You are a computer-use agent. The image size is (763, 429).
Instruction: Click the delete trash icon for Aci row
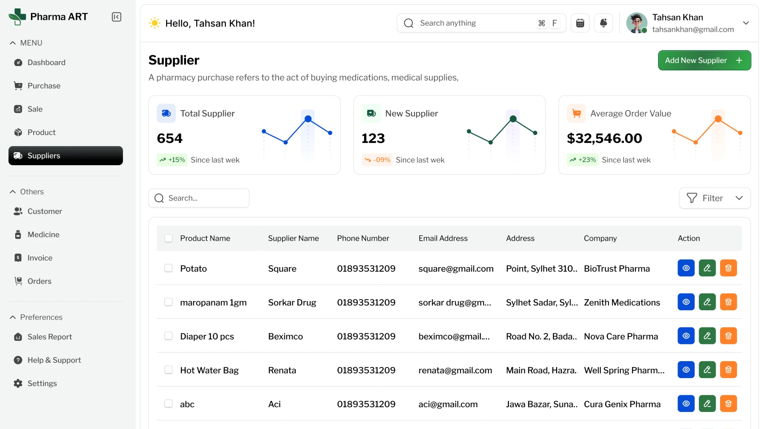(x=728, y=404)
